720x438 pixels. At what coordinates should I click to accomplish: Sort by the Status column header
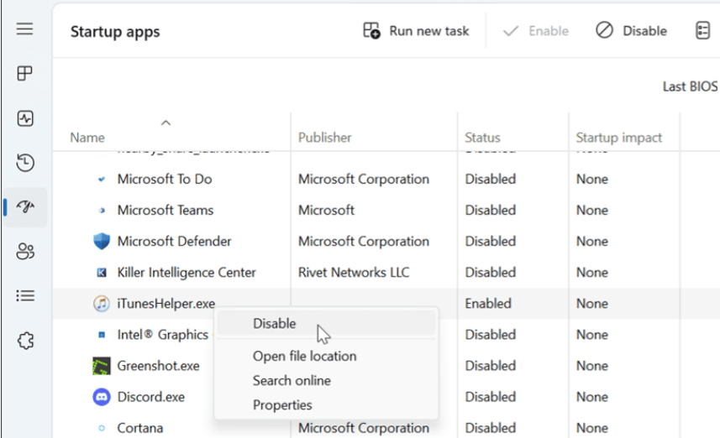point(482,138)
